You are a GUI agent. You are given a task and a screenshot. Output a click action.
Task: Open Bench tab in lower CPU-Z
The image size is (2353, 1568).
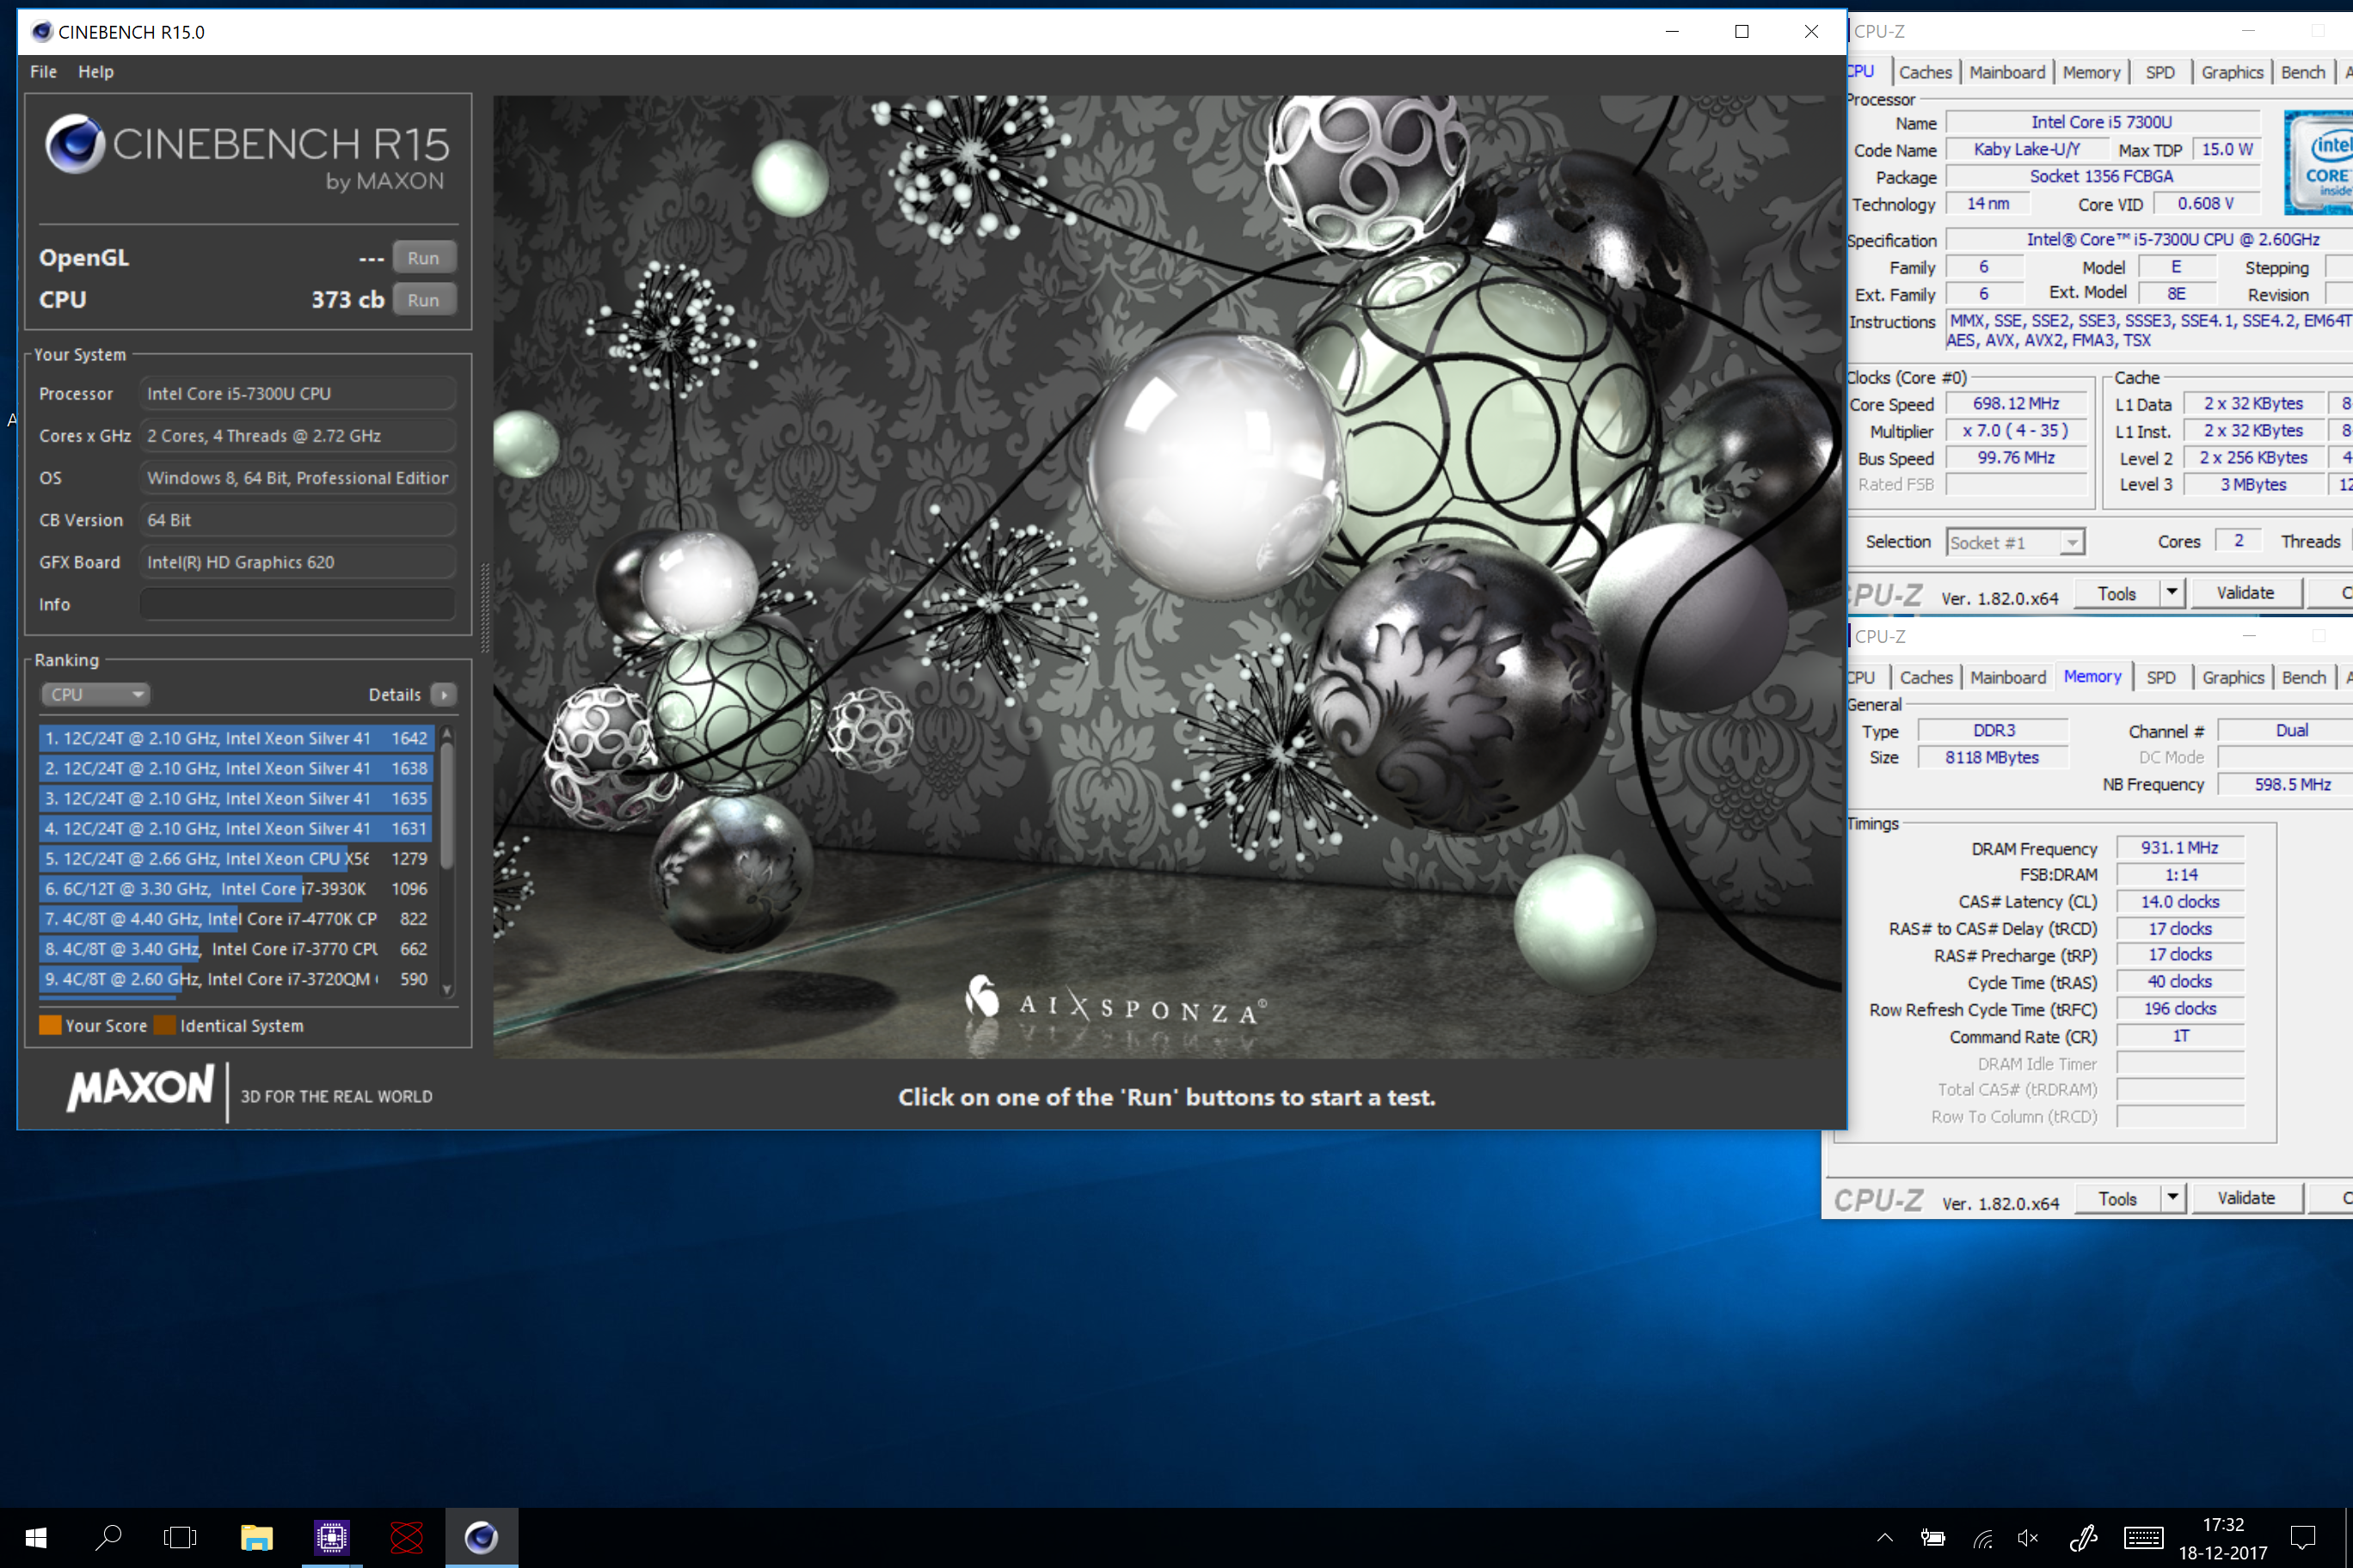[x=2304, y=677]
